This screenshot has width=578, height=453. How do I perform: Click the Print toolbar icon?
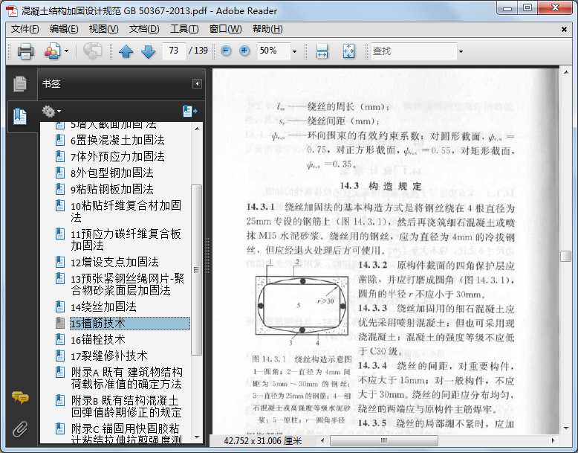(x=25, y=51)
